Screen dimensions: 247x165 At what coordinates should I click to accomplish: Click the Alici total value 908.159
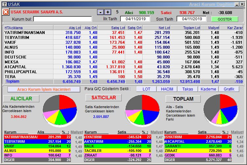(146, 12)
